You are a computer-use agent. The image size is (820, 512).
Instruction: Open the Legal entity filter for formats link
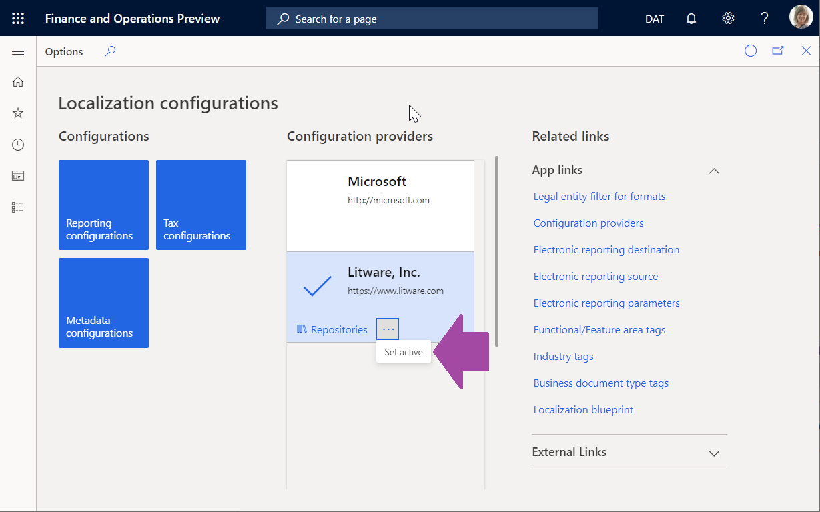tap(598, 196)
